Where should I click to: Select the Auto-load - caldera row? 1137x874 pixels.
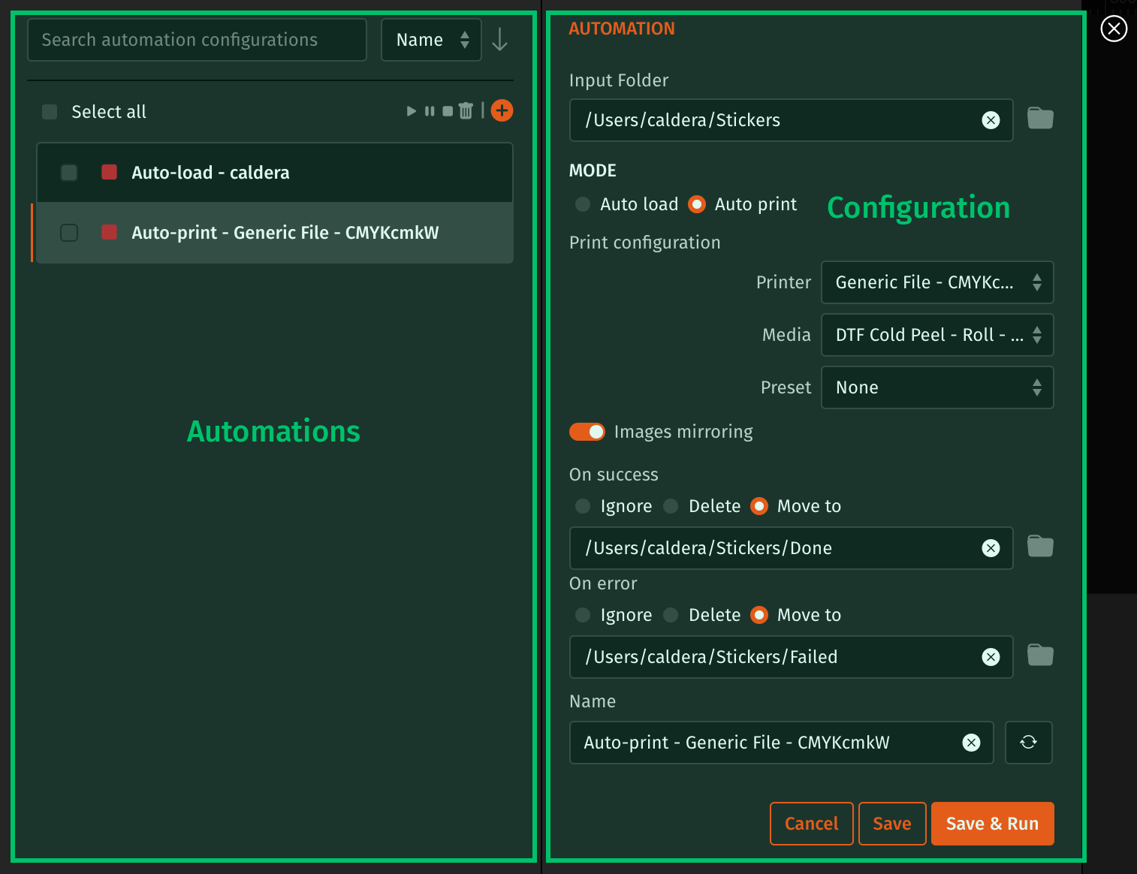[x=275, y=173]
